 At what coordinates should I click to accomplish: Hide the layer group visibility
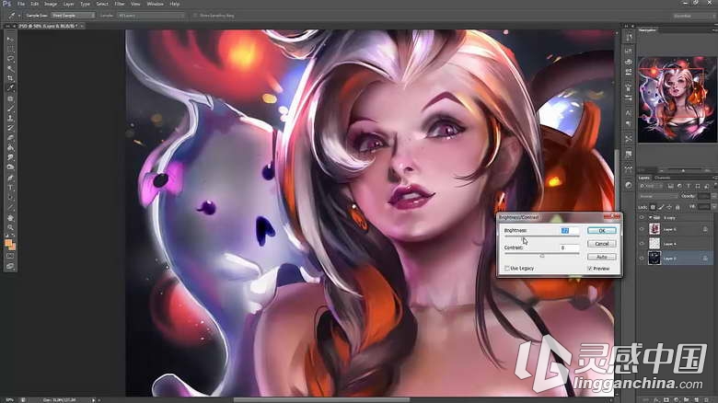642,217
